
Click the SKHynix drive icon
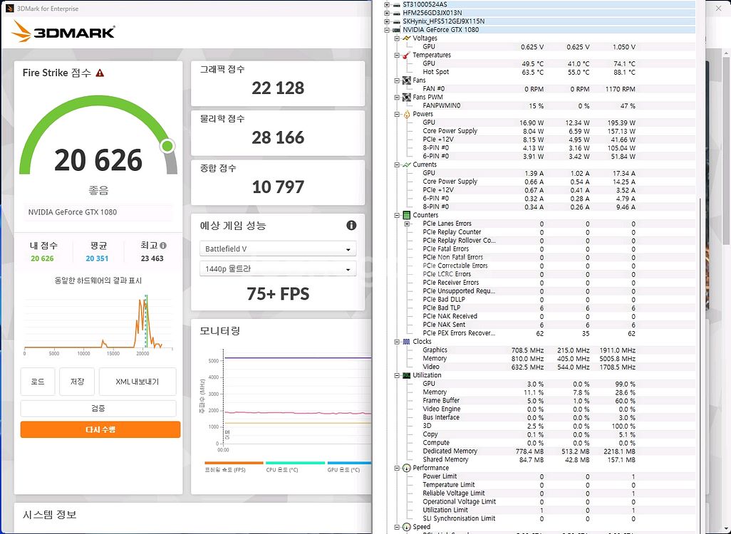coord(397,21)
